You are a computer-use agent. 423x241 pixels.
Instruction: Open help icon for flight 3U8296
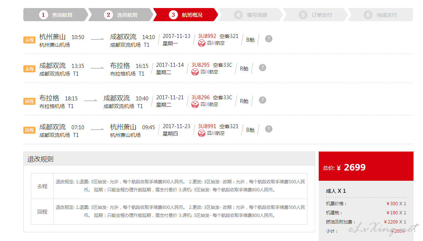(263, 100)
